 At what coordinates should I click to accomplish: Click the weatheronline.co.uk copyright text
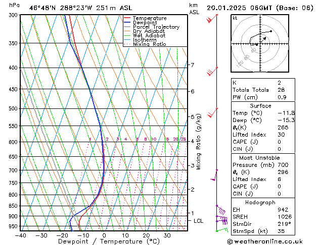(x=265, y=241)
